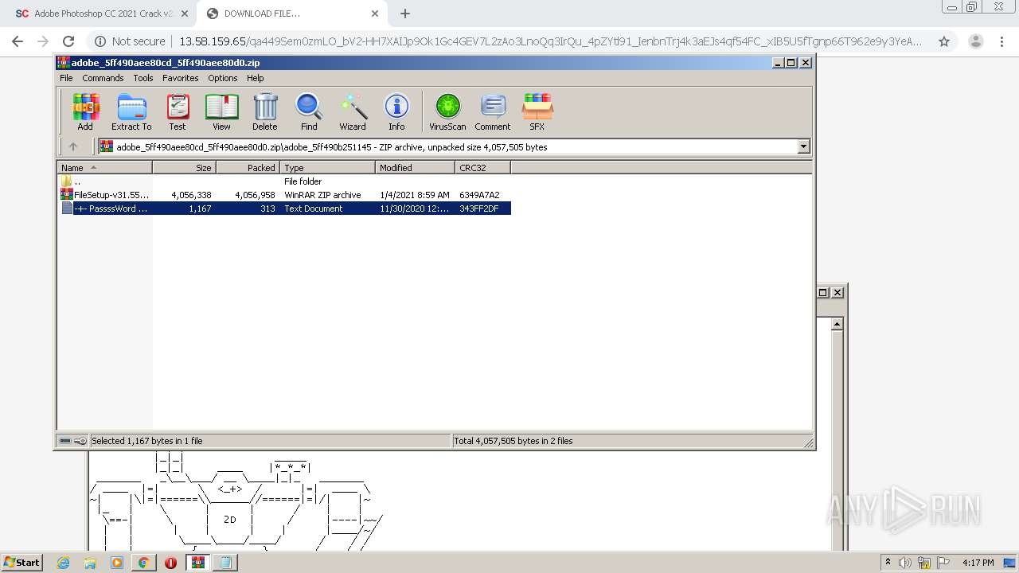Image resolution: width=1019 pixels, height=573 pixels.
Task: Open the File menu
Action: point(66,78)
